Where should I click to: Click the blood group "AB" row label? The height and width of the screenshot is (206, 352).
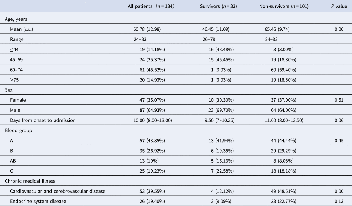click(x=14, y=160)
